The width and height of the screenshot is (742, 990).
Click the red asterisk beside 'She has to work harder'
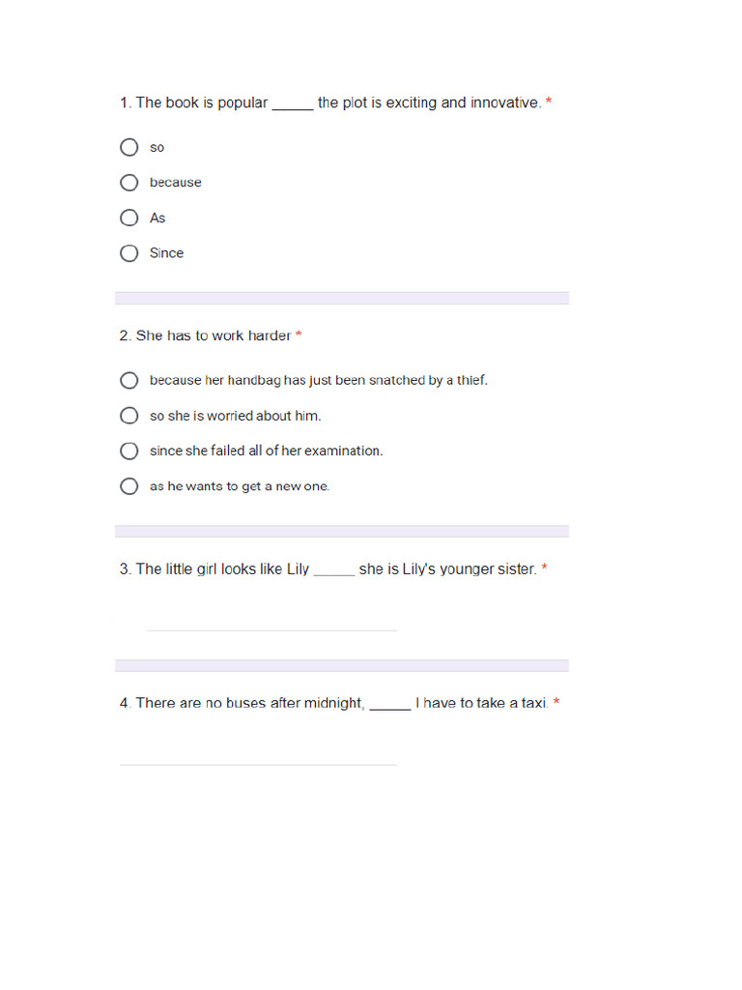coord(299,335)
